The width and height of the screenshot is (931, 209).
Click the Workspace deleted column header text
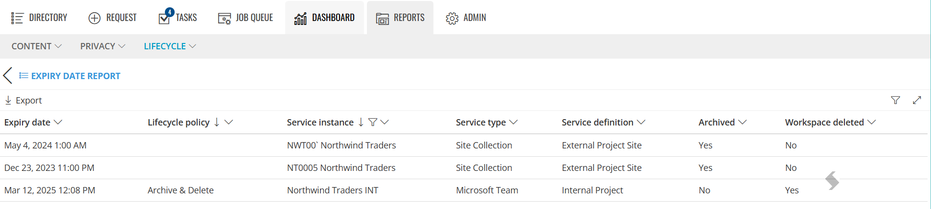[824, 122]
